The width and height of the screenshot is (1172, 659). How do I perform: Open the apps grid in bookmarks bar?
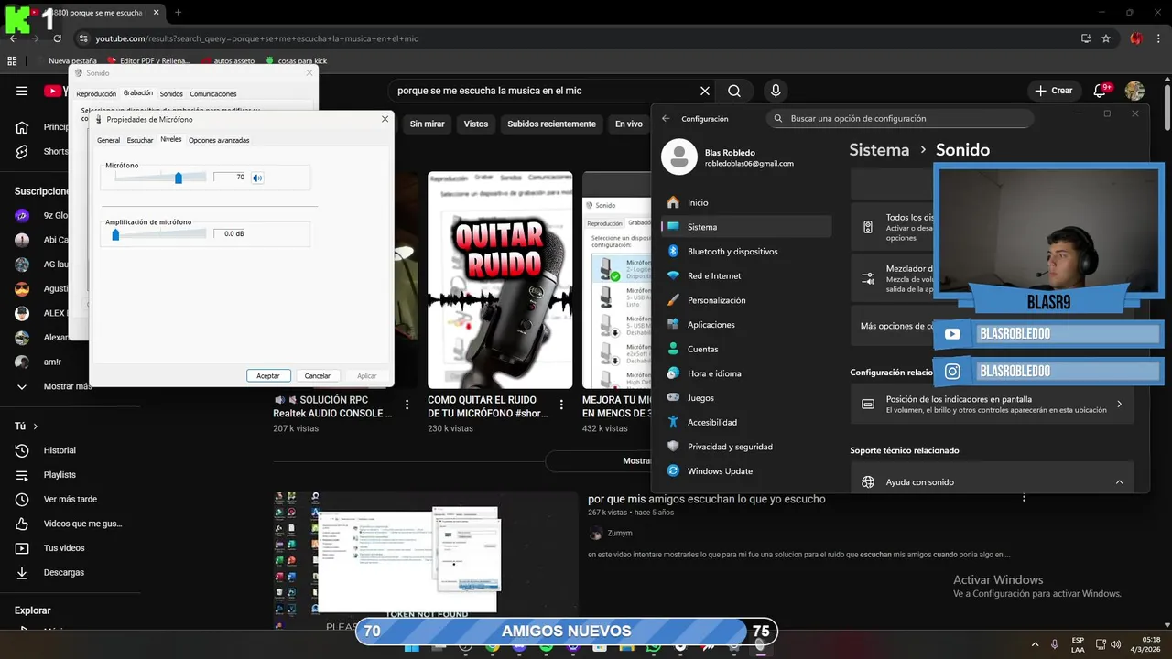point(12,61)
